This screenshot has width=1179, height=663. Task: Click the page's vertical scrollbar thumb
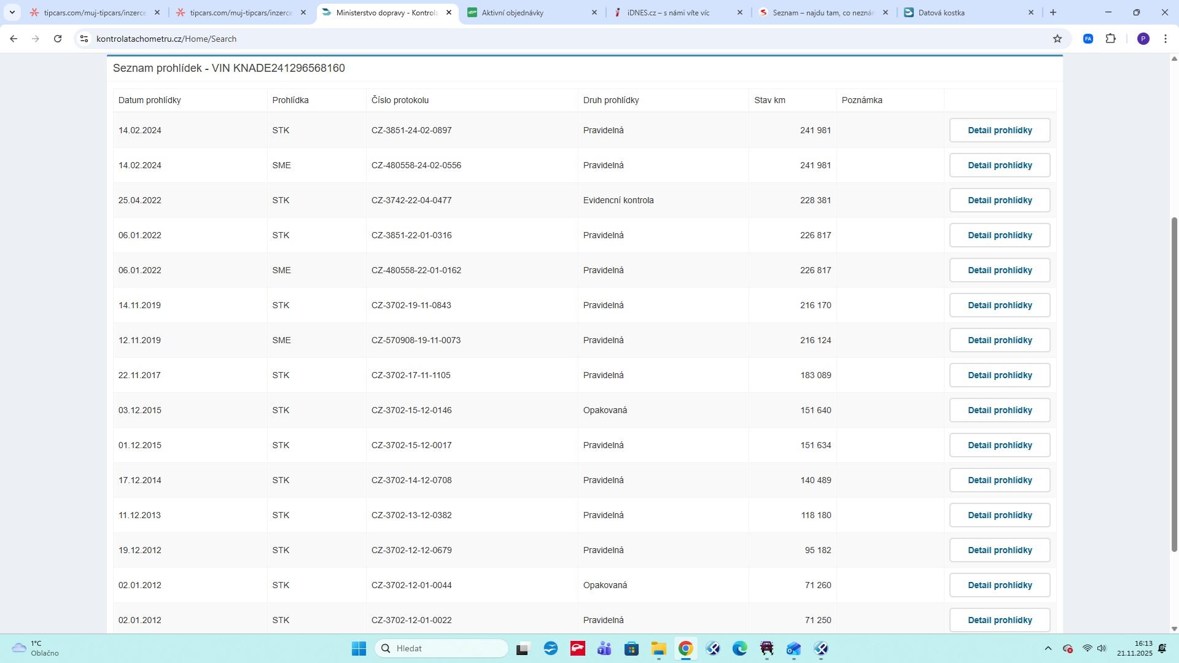[x=1174, y=384]
